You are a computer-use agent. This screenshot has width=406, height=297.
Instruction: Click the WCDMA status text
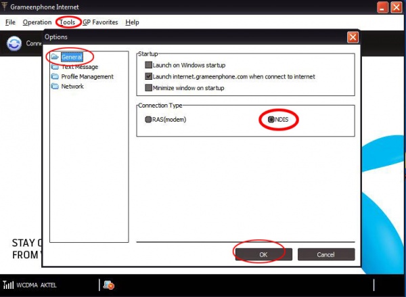click(x=27, y=285)
